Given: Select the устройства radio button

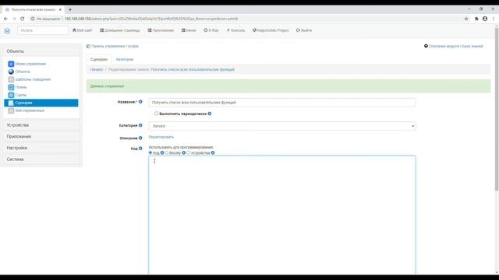Looking at the screenshot, I should [x=189, y=152].
